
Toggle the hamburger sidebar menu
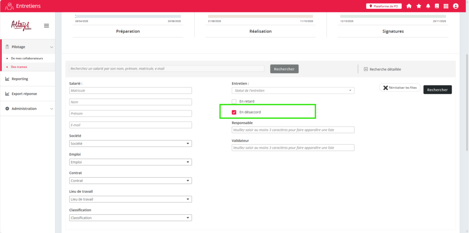pyautogui.click(x=46, y=26)
